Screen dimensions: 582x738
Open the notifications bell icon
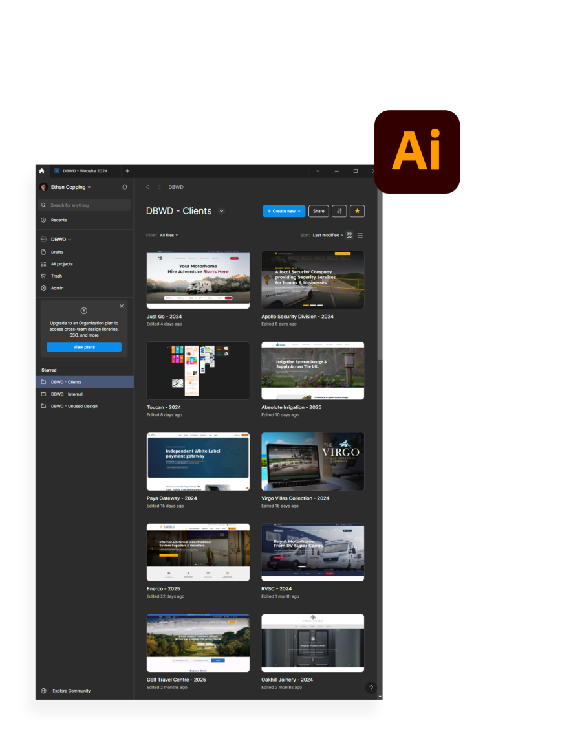[x=125, y=187]
